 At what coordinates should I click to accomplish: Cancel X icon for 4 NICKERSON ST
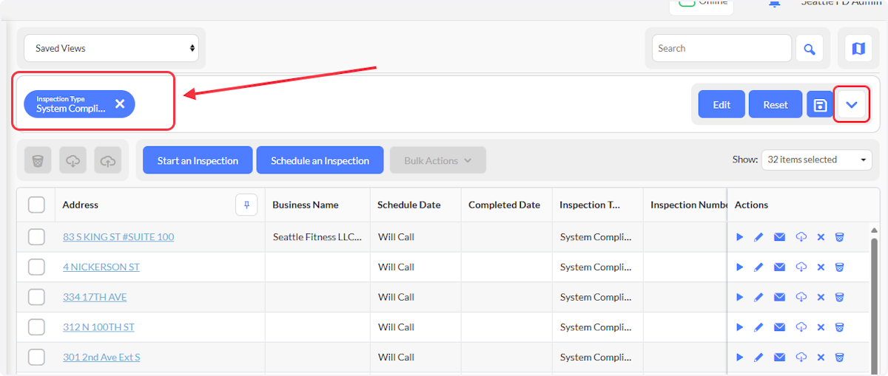point(821,267)
